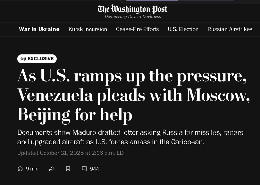Open comments via the speech bubble icon
260x185 pixels.
(x=84, y=169)
